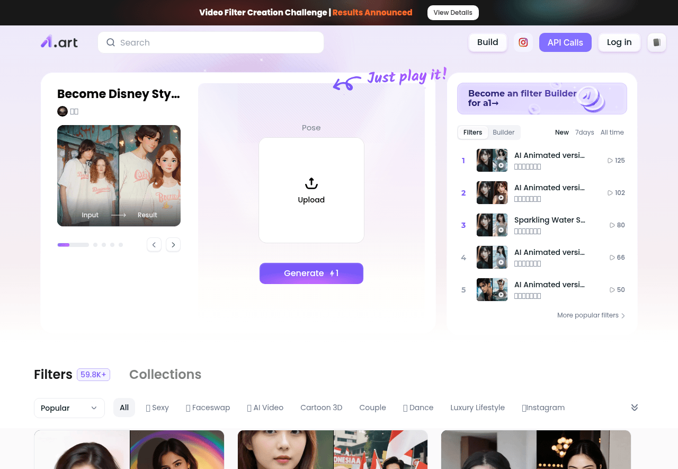The height and width of the screenshot is (469, 678).
Task: Expand more filter categories with double chevron
Action: point(634,408)
